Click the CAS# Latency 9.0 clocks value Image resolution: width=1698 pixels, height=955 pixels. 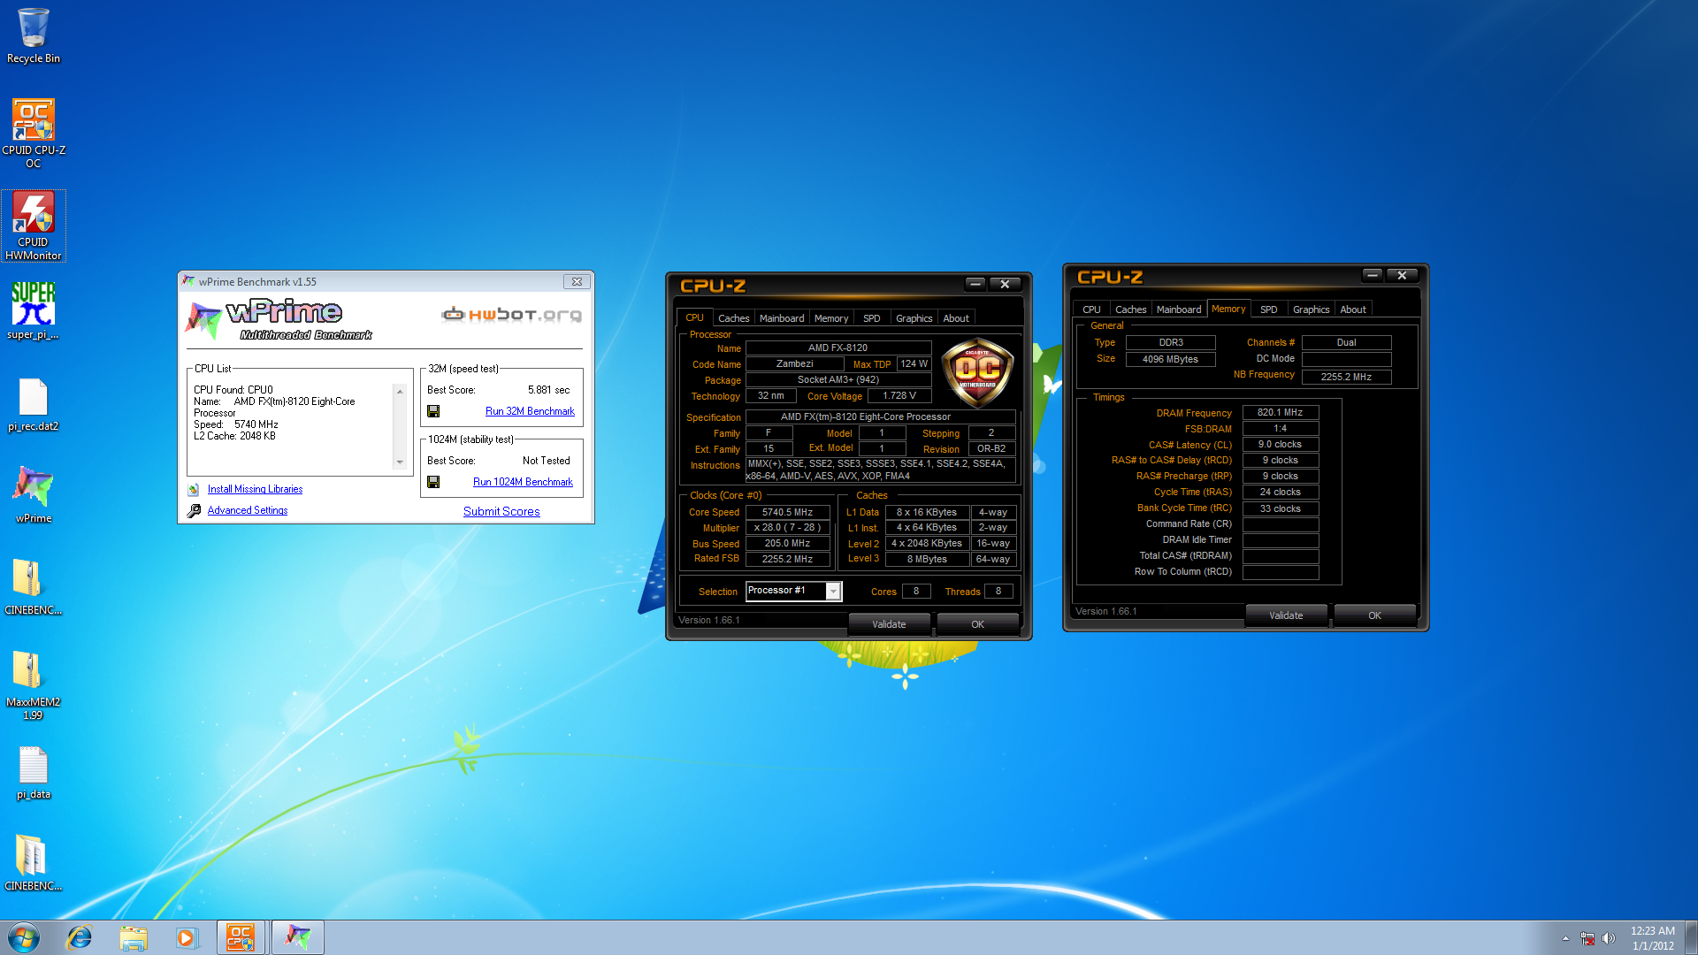coord(1280,444)
